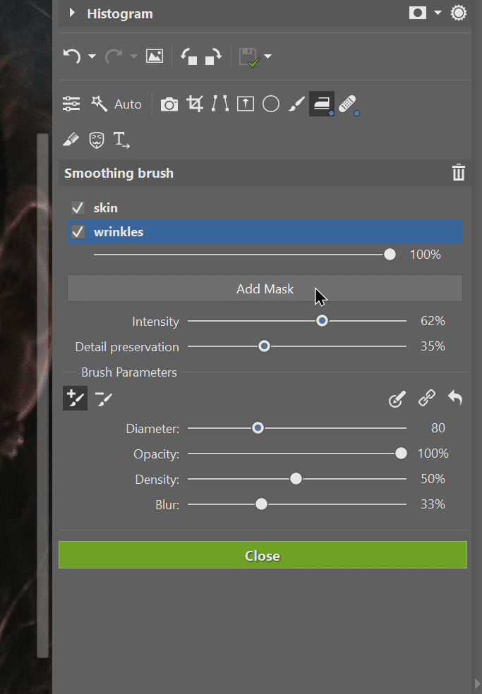Toggle add-to-mask brush mode
The width and height of the screenshot is (482, 694).
(75, 399)
